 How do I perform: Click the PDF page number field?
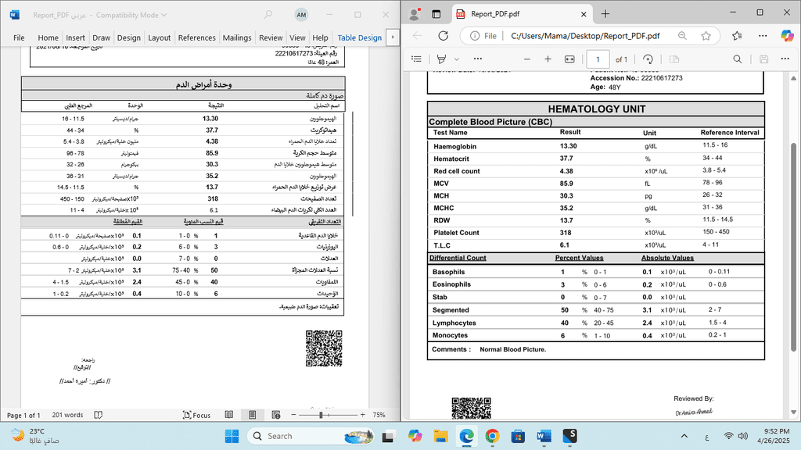click(598, 59)
